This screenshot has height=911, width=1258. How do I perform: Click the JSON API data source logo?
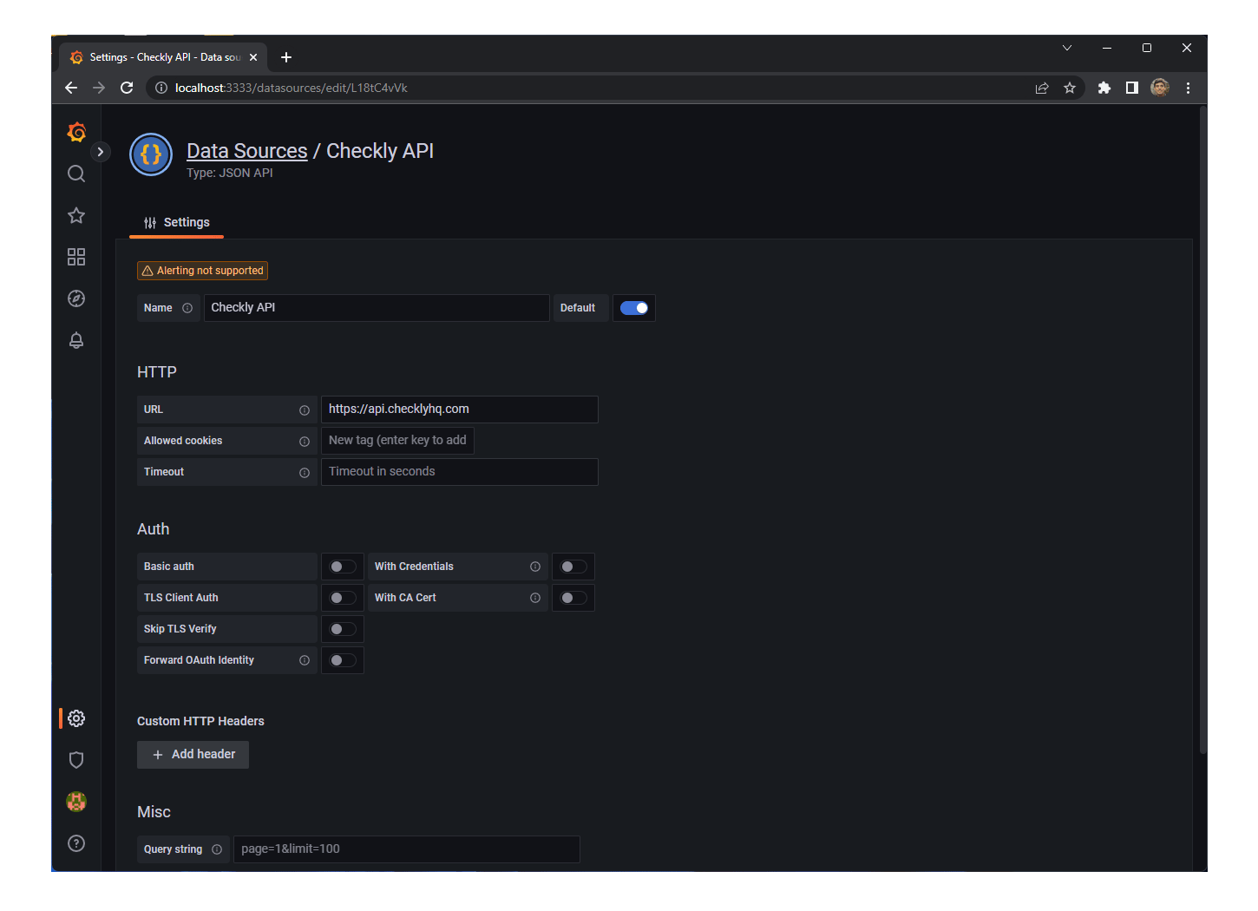pos(151,154)
